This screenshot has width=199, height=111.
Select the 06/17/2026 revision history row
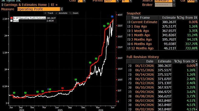[x=161, y=66]
